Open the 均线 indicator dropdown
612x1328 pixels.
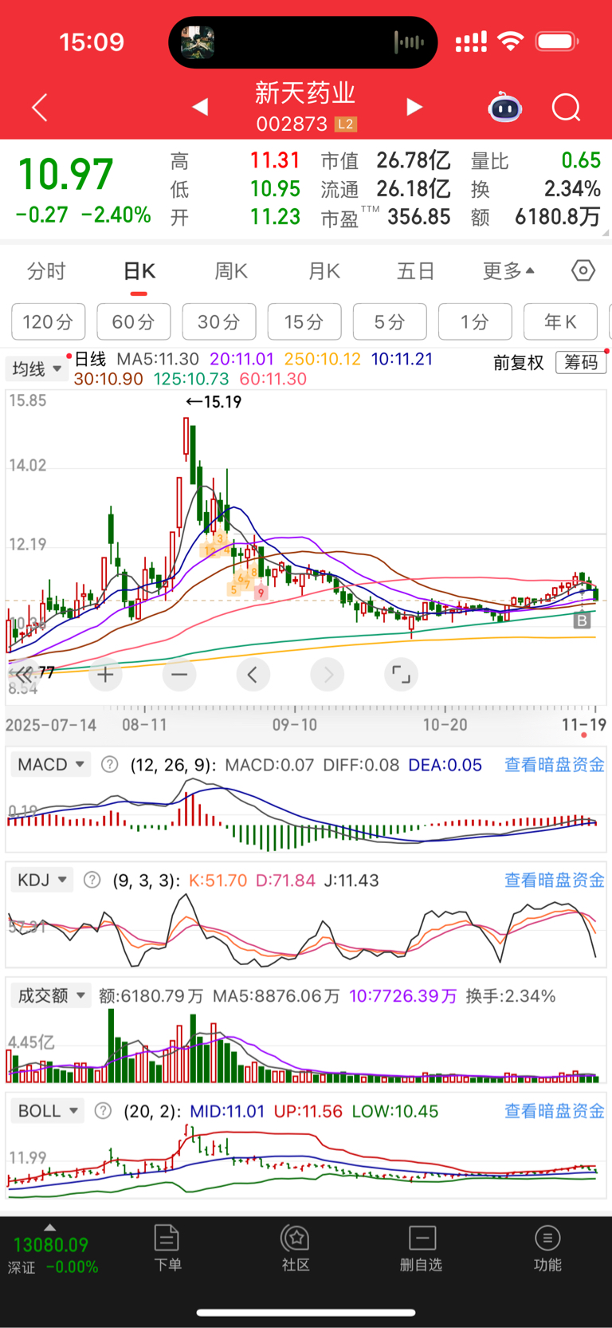[37, 368]
